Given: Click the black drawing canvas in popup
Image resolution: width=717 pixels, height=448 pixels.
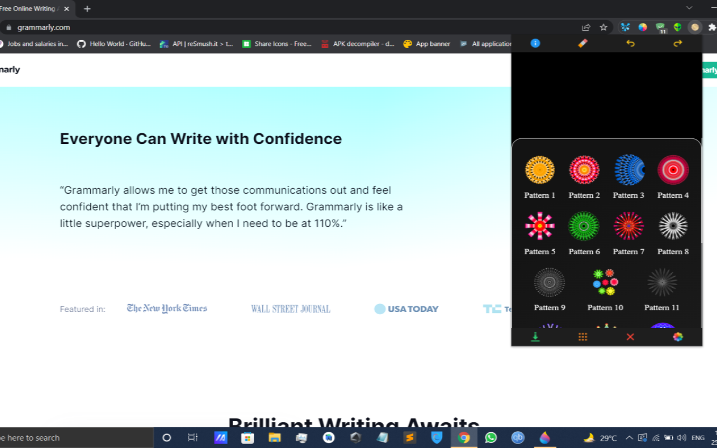Looking at the screenshot, I should pos(607,95).
